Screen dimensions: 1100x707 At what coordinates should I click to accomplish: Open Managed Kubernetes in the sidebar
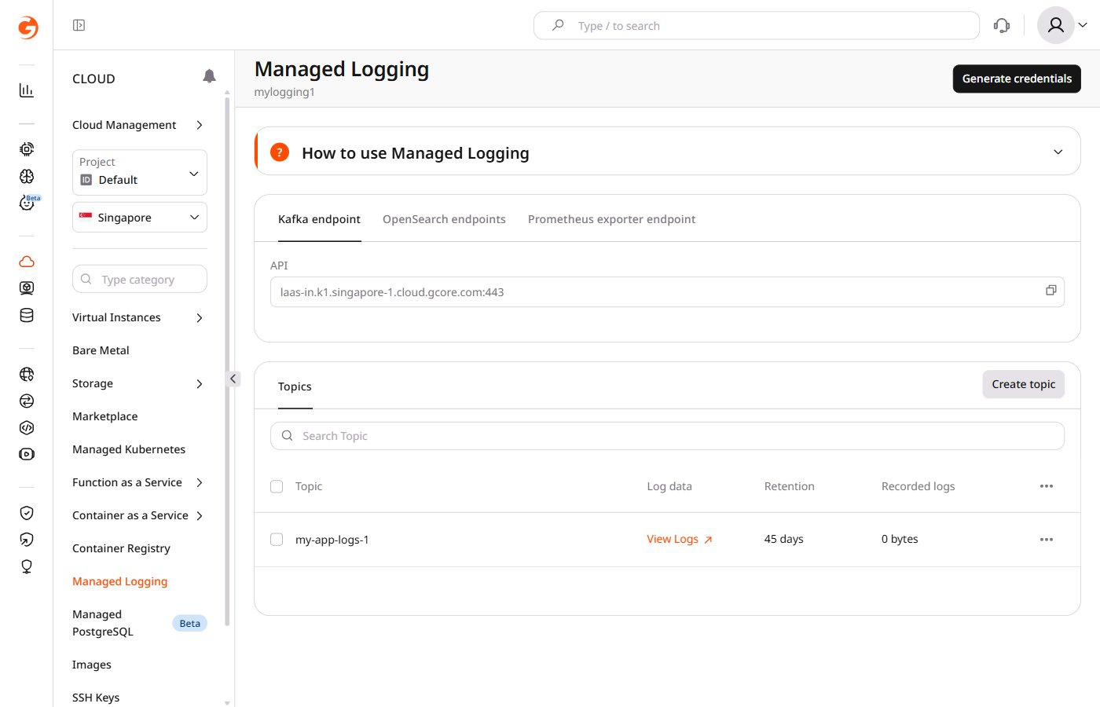(x=129, y=449)
